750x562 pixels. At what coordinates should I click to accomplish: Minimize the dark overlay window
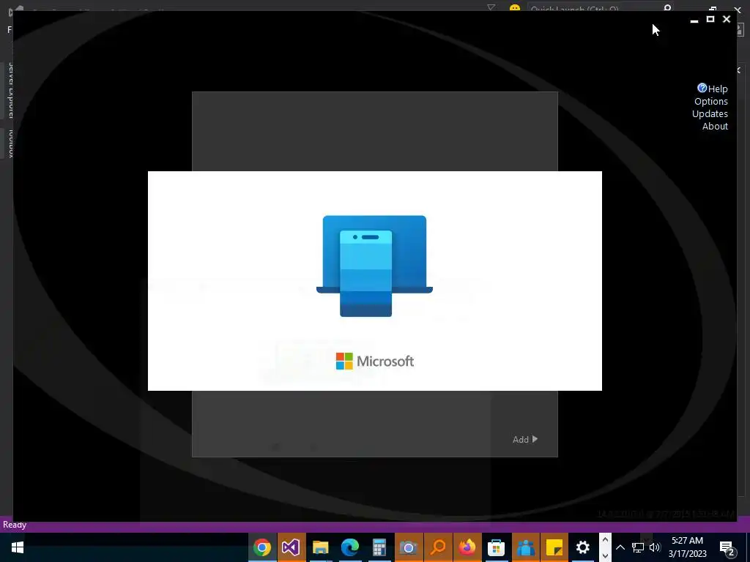tap(694, 20)
